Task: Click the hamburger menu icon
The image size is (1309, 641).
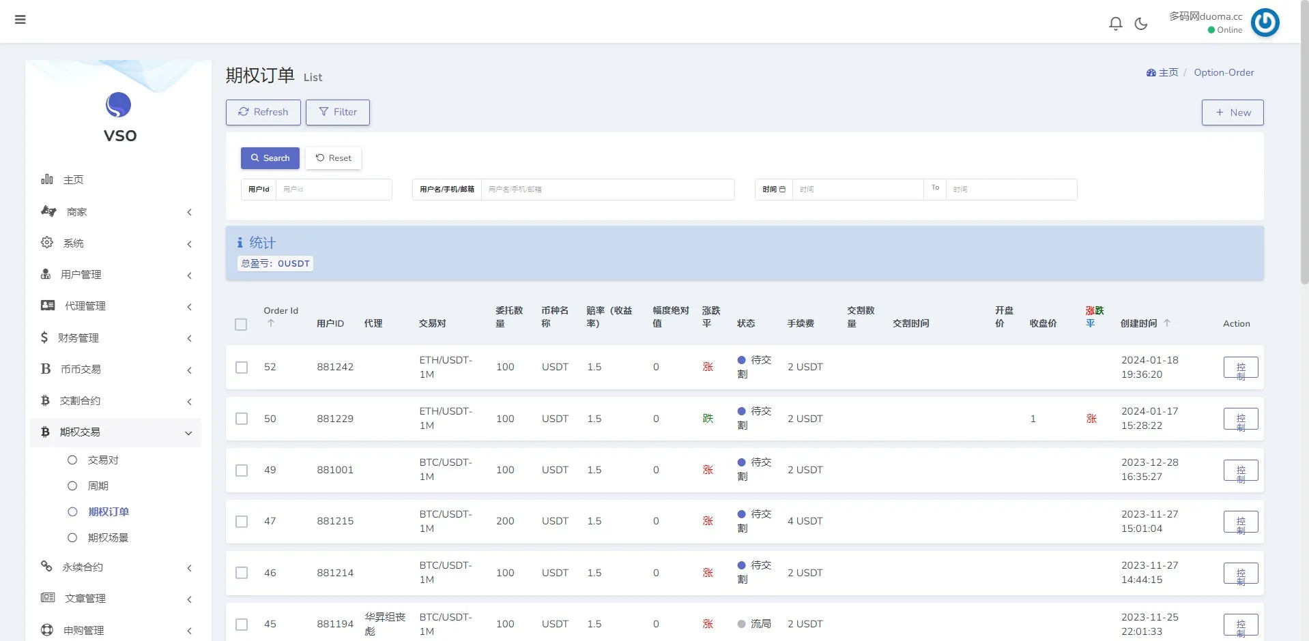Action: click(x=20, y=20)
